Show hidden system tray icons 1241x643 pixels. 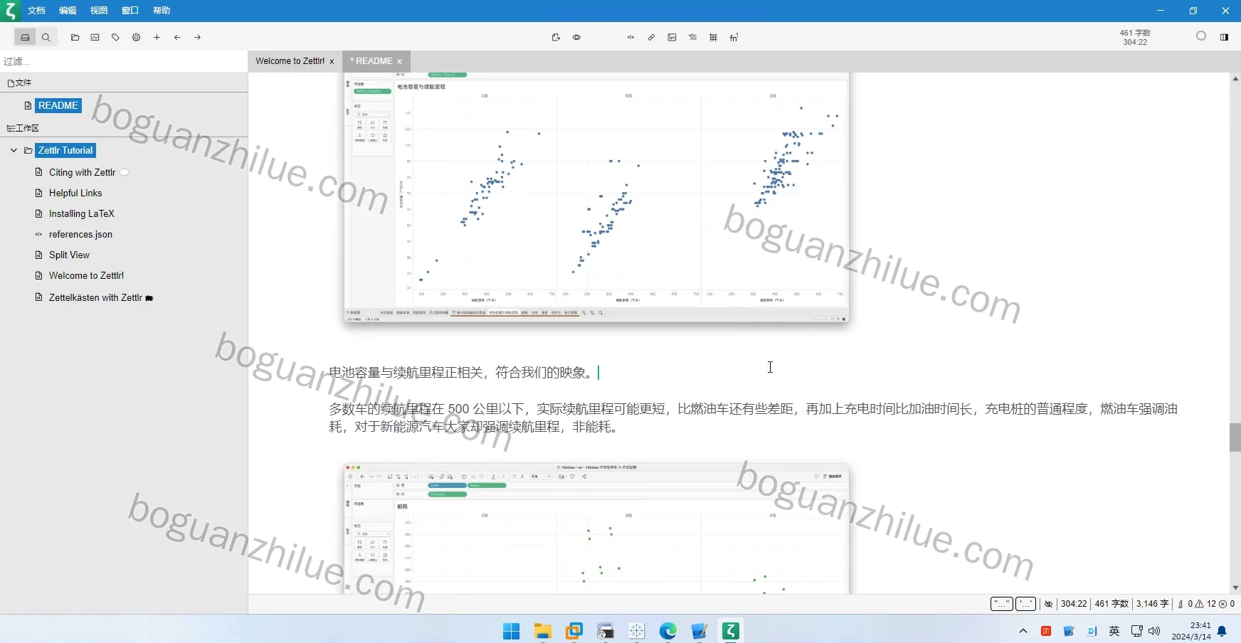1023,631
